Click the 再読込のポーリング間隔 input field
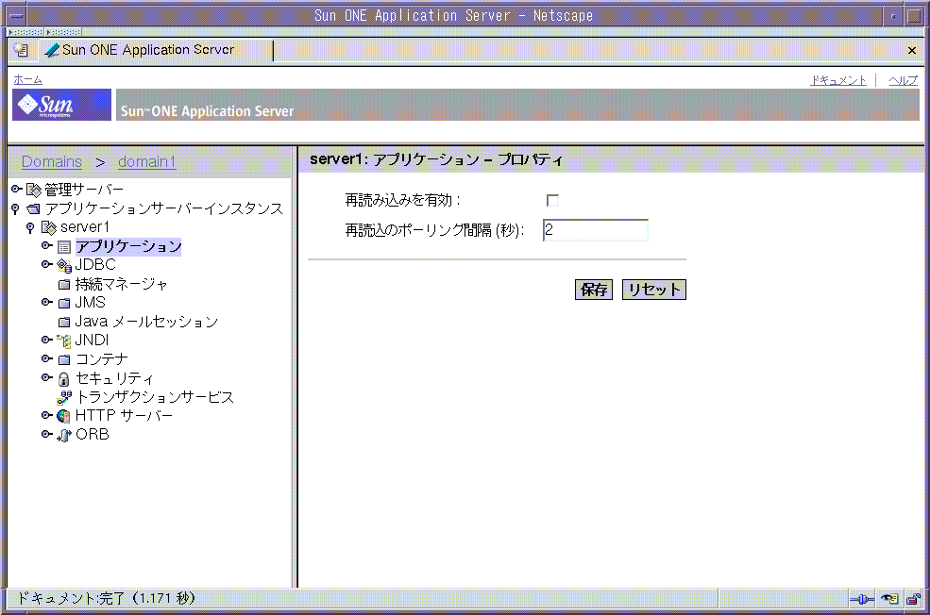 click(x=596, y=230)
